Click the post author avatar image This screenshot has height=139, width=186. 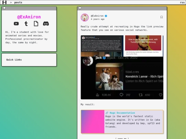85,18
